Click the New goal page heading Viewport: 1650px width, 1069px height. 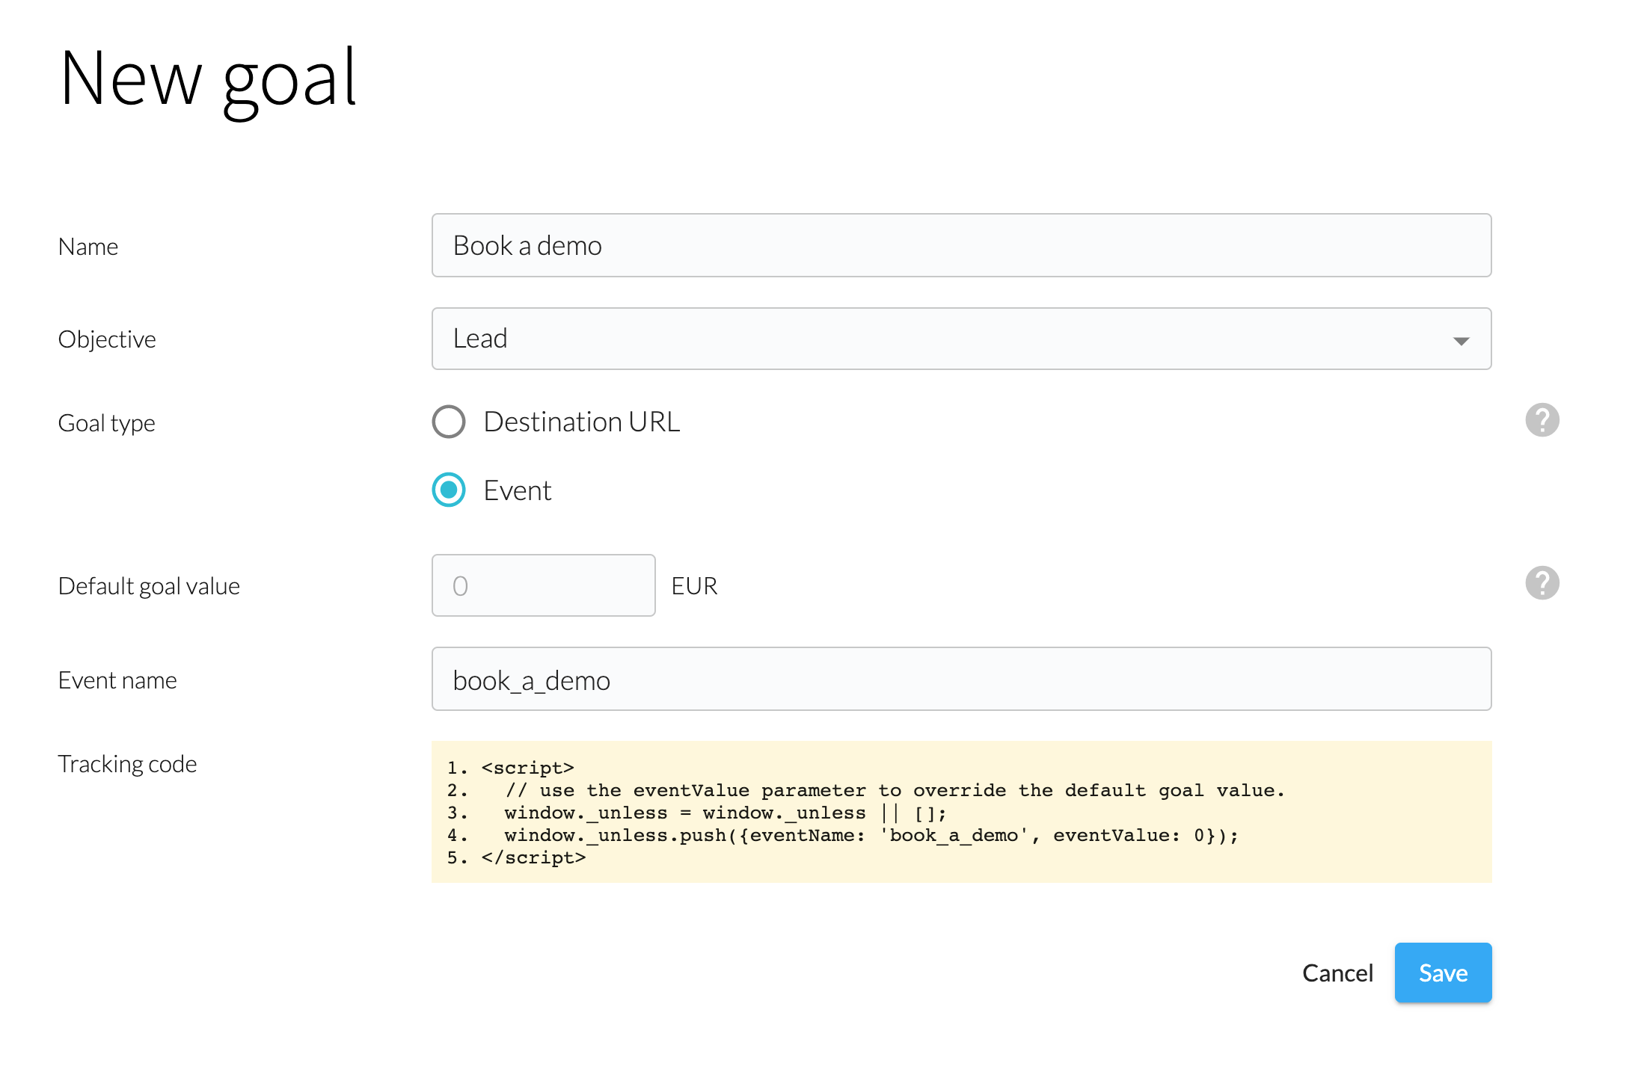(x=208, y=78)
